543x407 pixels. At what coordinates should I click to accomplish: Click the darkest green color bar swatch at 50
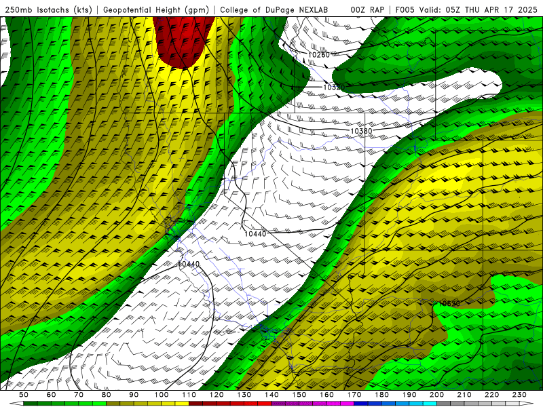(30, 404)
